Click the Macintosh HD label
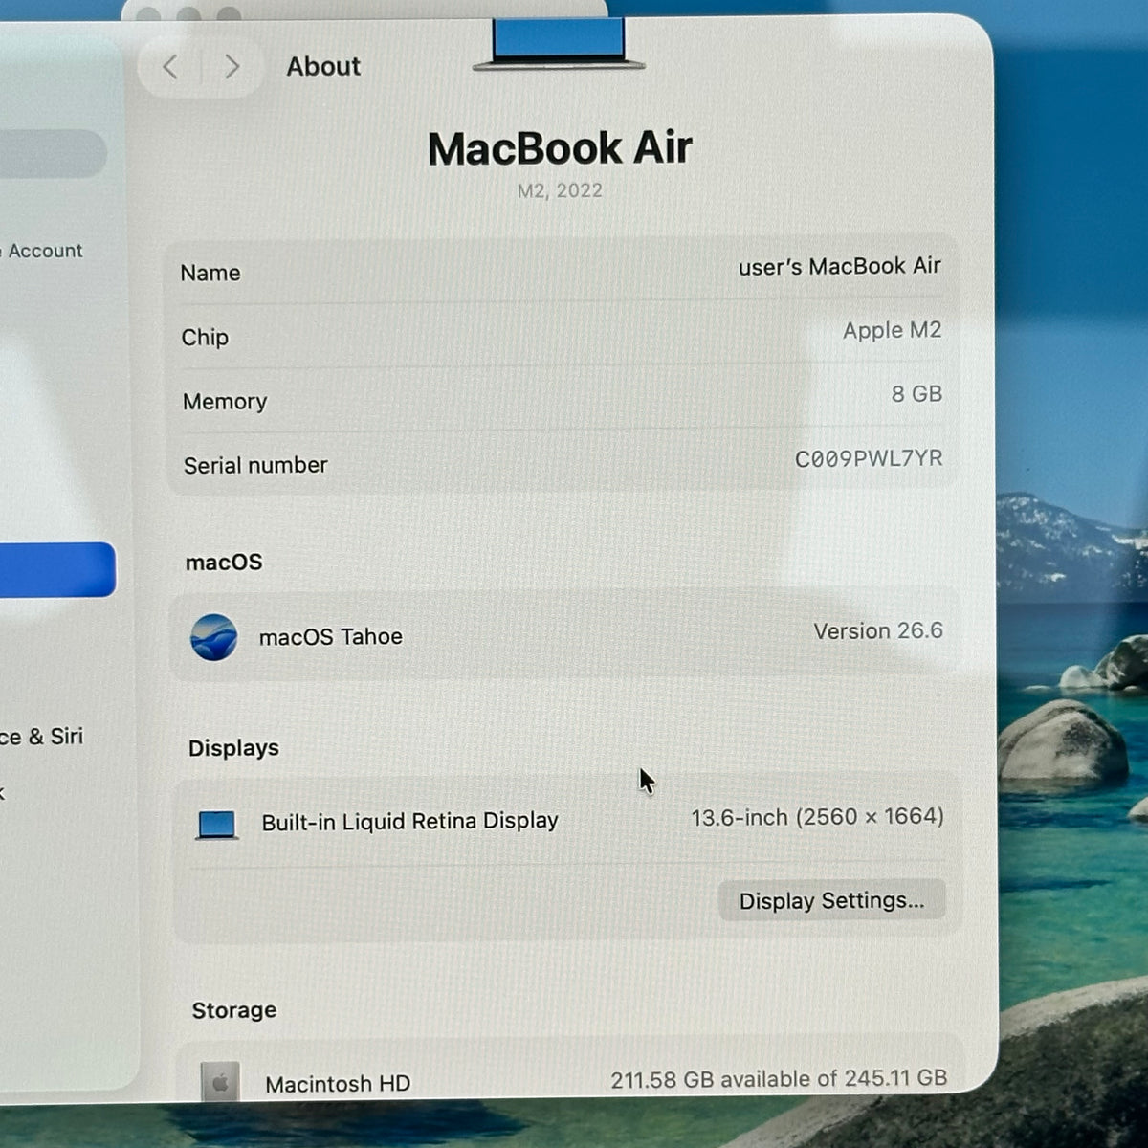 pyautogui.click(x=338, y=1084)
